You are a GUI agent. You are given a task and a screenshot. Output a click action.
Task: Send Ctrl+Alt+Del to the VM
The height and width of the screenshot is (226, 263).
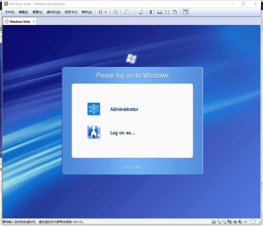[115, 12]
